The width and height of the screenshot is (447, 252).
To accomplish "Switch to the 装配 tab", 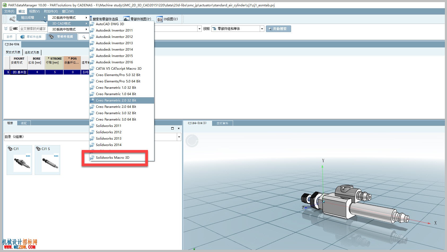I will [x=24, y=123].
